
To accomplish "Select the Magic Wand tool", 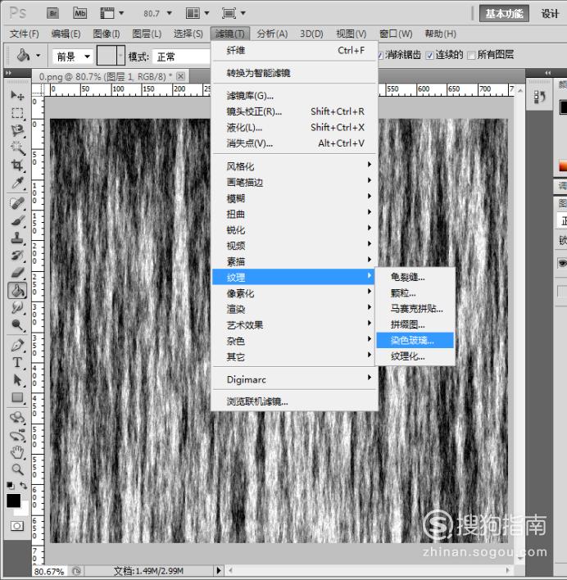I will pos(17,147).
